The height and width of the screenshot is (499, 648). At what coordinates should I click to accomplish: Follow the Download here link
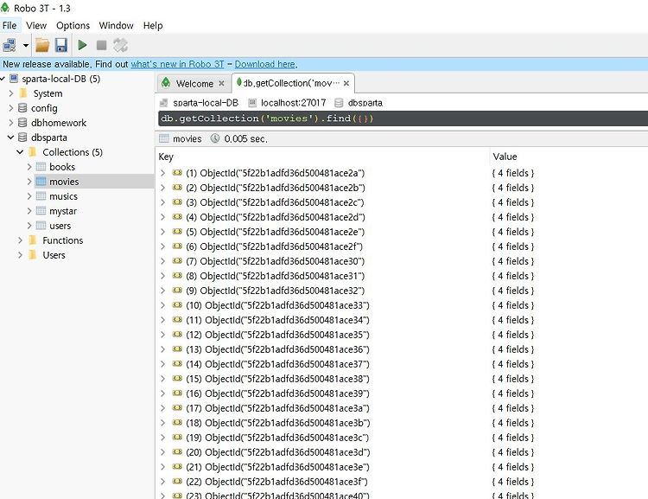pyautogui.click(x=266, y=64)
